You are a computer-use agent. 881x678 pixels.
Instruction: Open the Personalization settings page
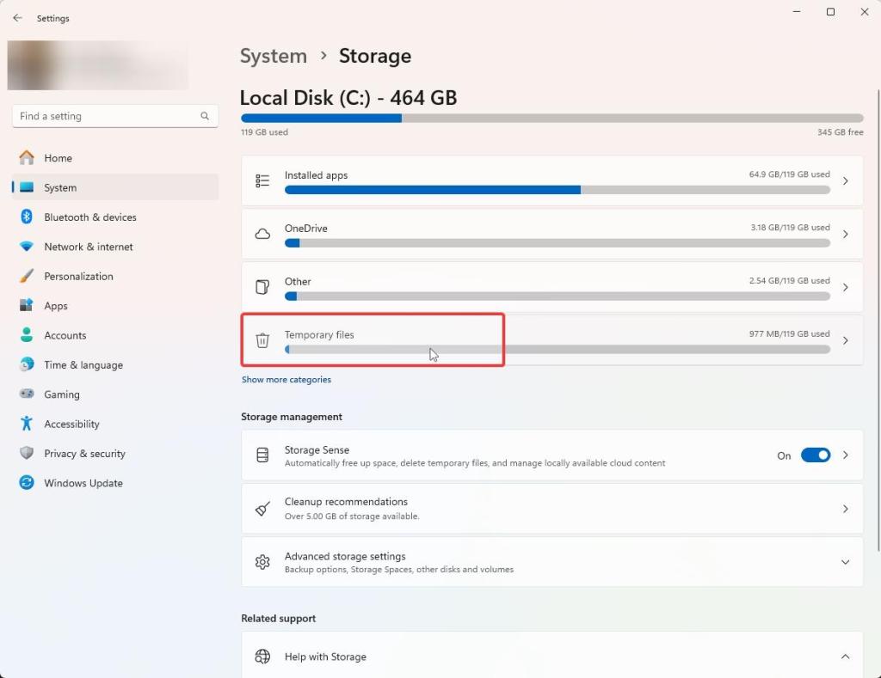78,277
